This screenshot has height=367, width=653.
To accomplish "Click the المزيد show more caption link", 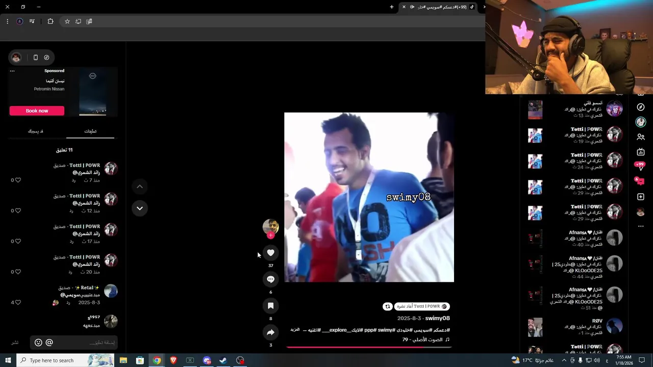I will pyautogui.click(x=295, y=330).
